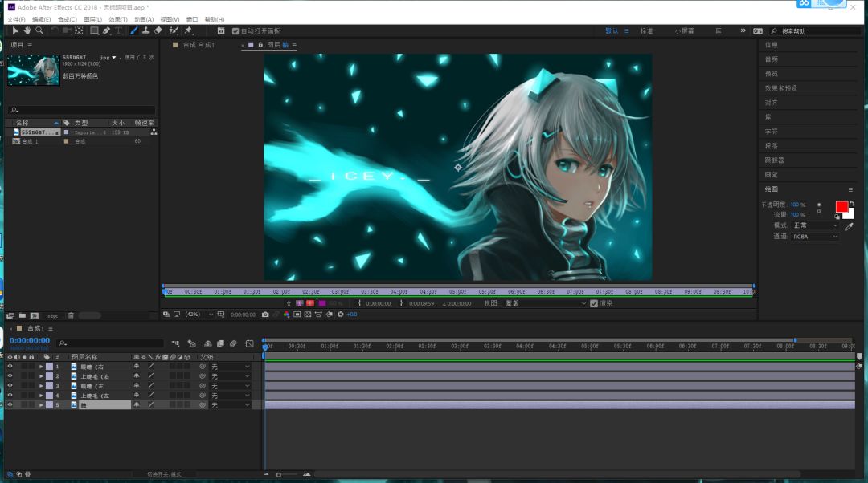The height and width of the screenshot is (483, 868).
Task: Open the 效果(T) menu
Action: click(118, 19)
